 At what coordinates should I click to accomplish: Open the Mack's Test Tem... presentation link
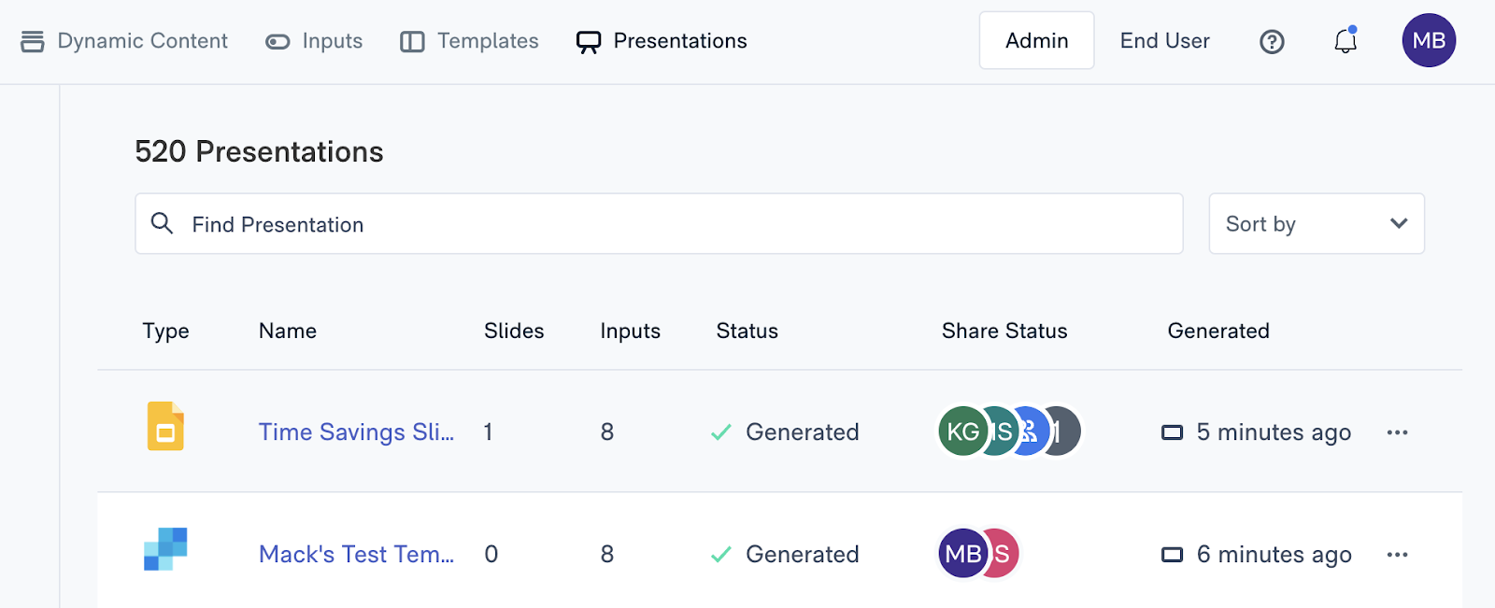tap(356, 555)
